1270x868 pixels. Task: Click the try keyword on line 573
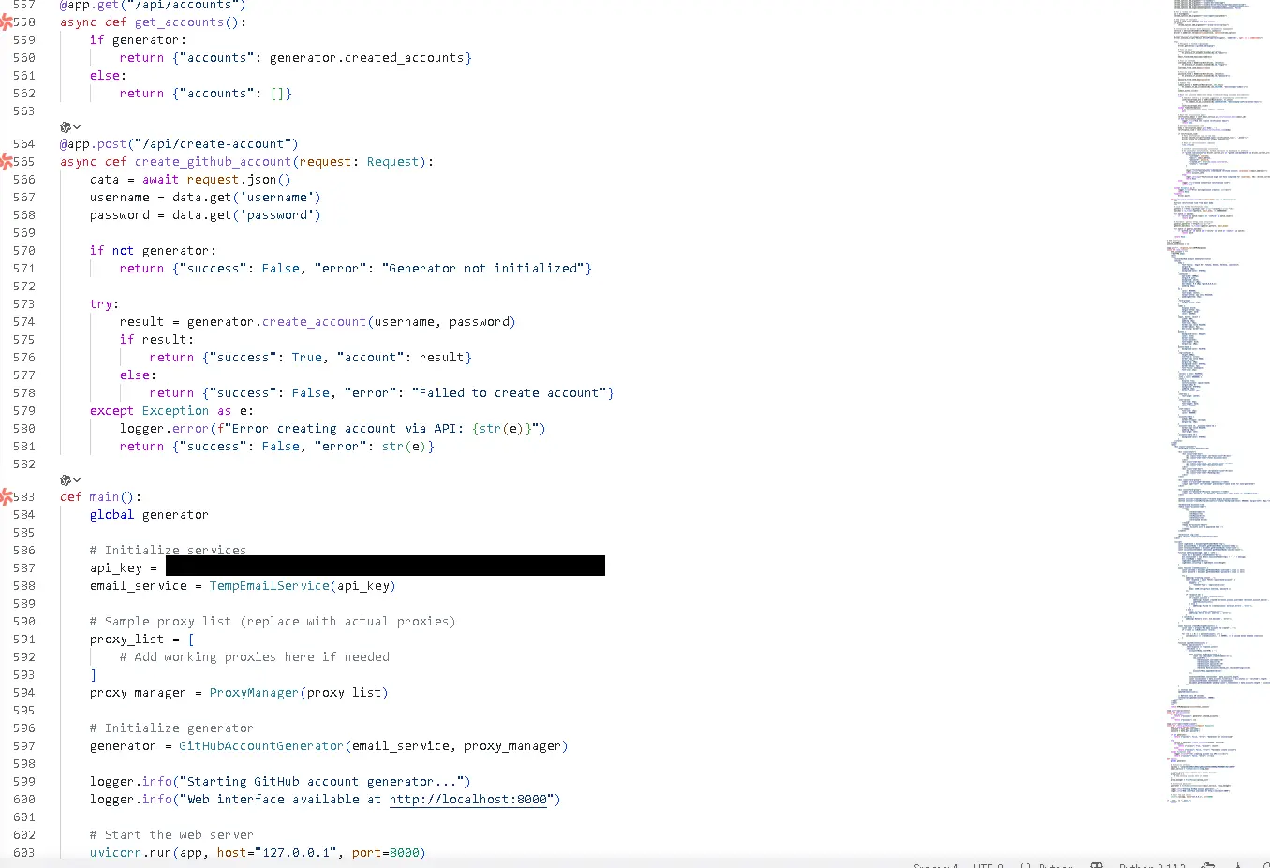101,303
